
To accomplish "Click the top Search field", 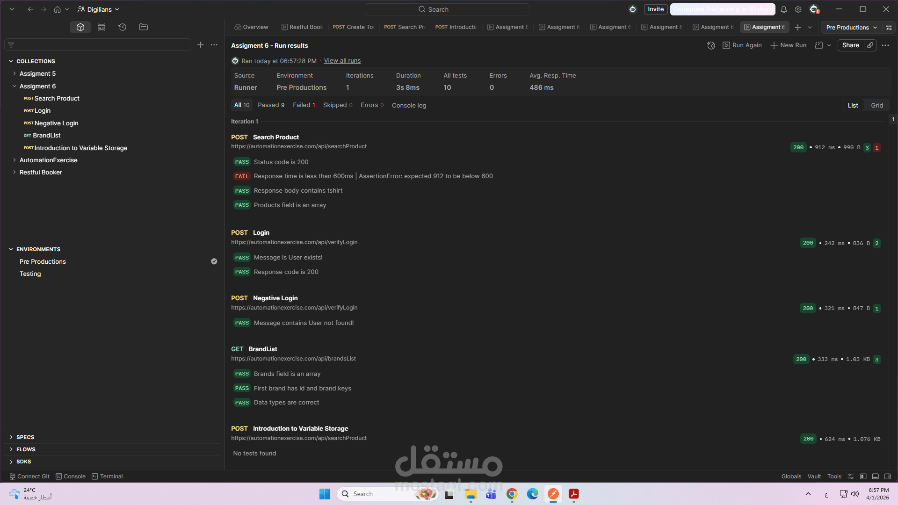I will [x=446, y=9].
